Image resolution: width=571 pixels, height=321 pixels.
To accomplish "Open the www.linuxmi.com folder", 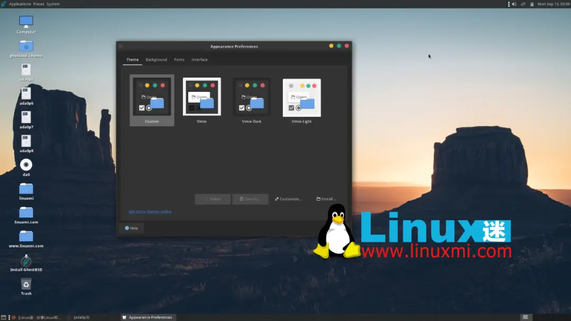I will coord(26,236).
